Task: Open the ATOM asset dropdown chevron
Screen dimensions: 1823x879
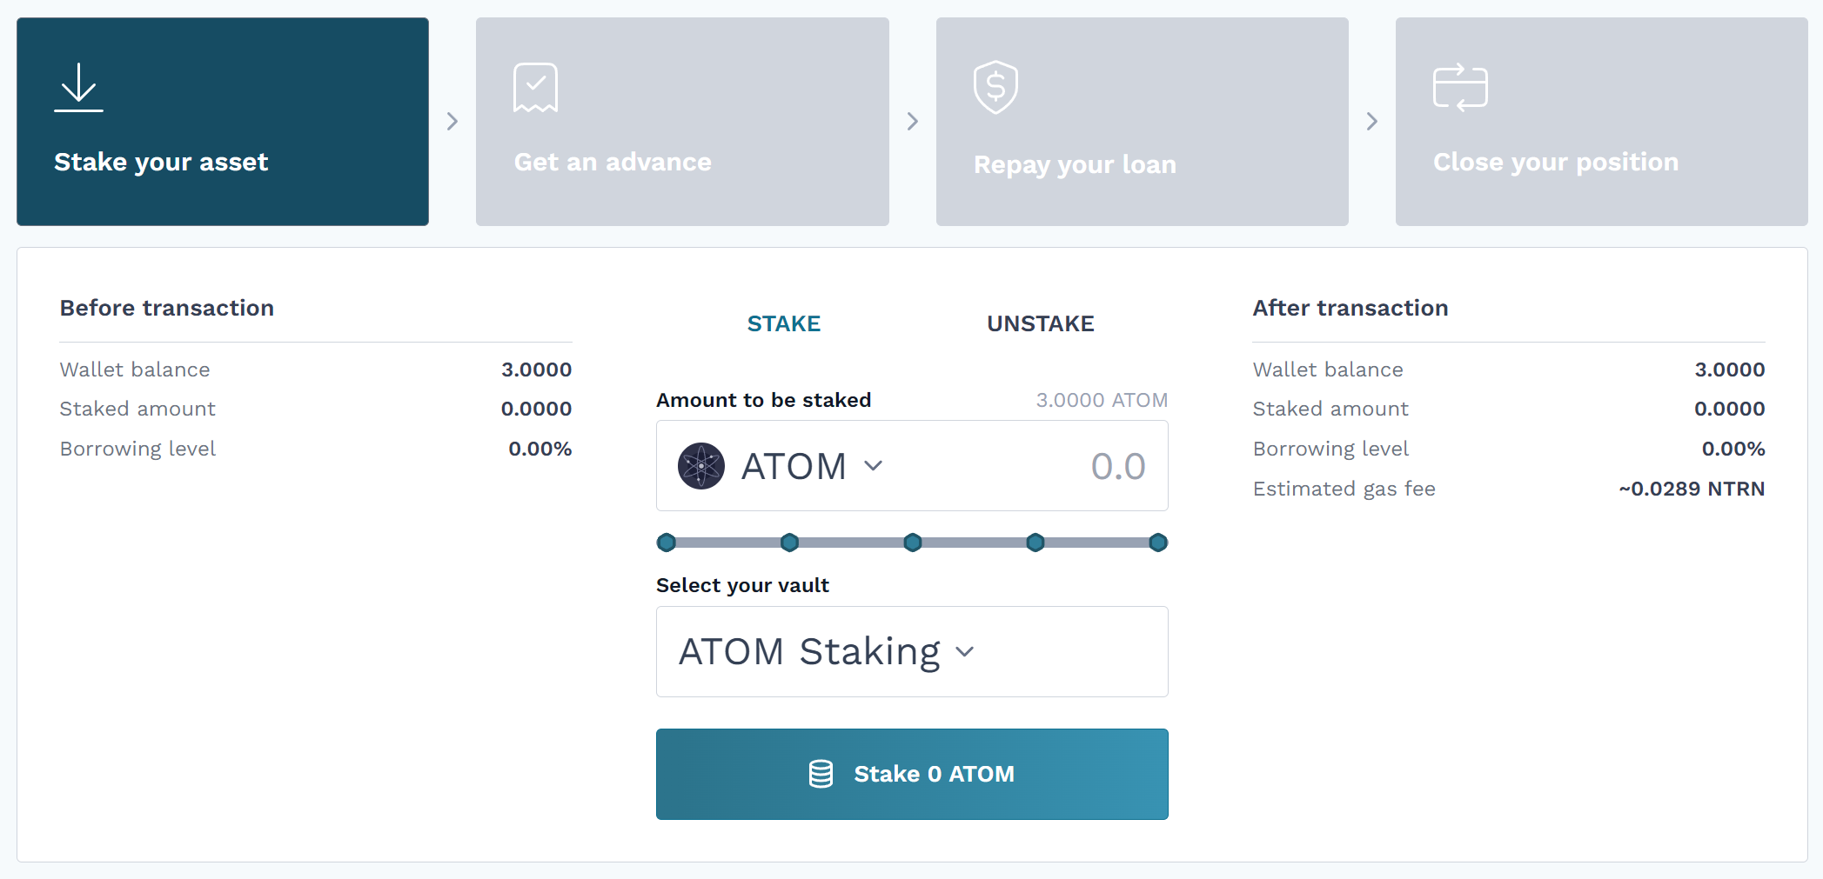Action: tap(874, 466)
